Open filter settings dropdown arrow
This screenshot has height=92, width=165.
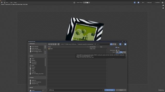coord(122,44)
